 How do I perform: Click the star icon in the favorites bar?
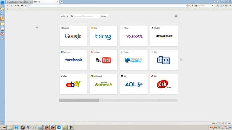7,9
